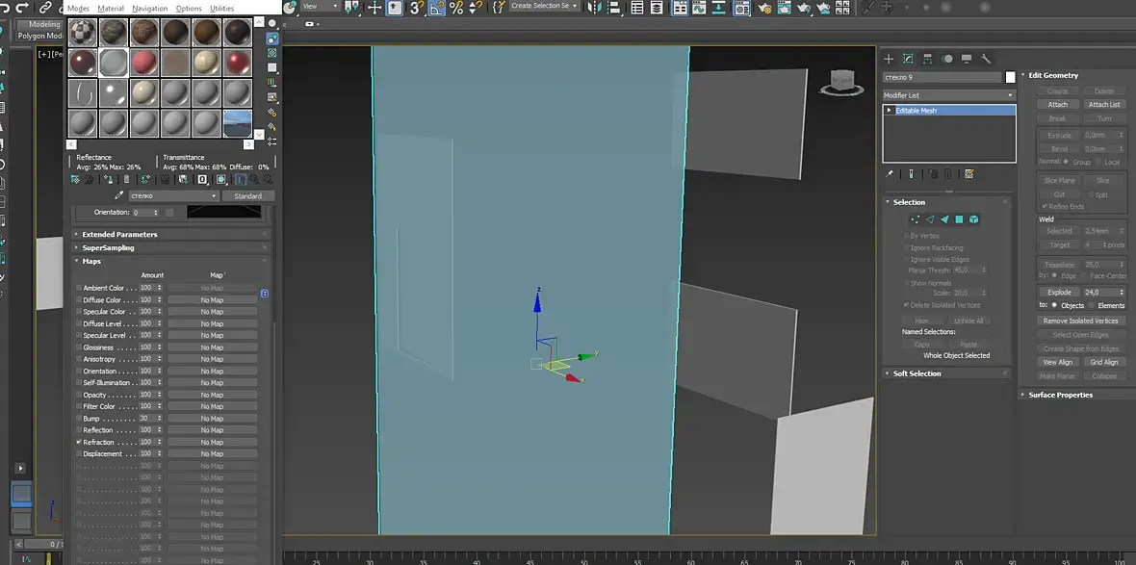Select the pink sphere material slot
1136x565 pixels.
click(145, 63)
